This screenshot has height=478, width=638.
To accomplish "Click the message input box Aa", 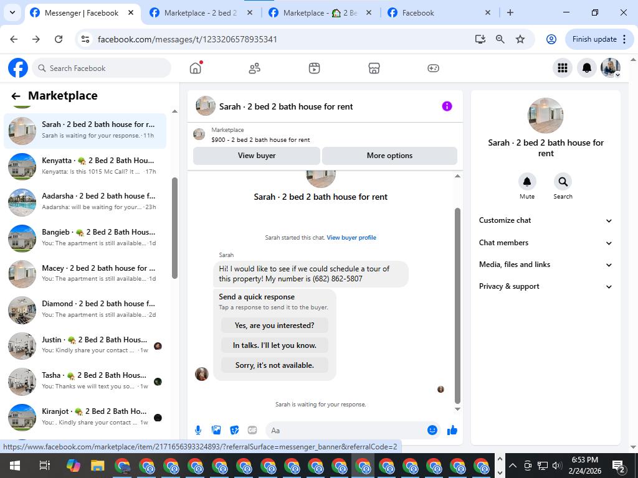I will click(345, 431).
